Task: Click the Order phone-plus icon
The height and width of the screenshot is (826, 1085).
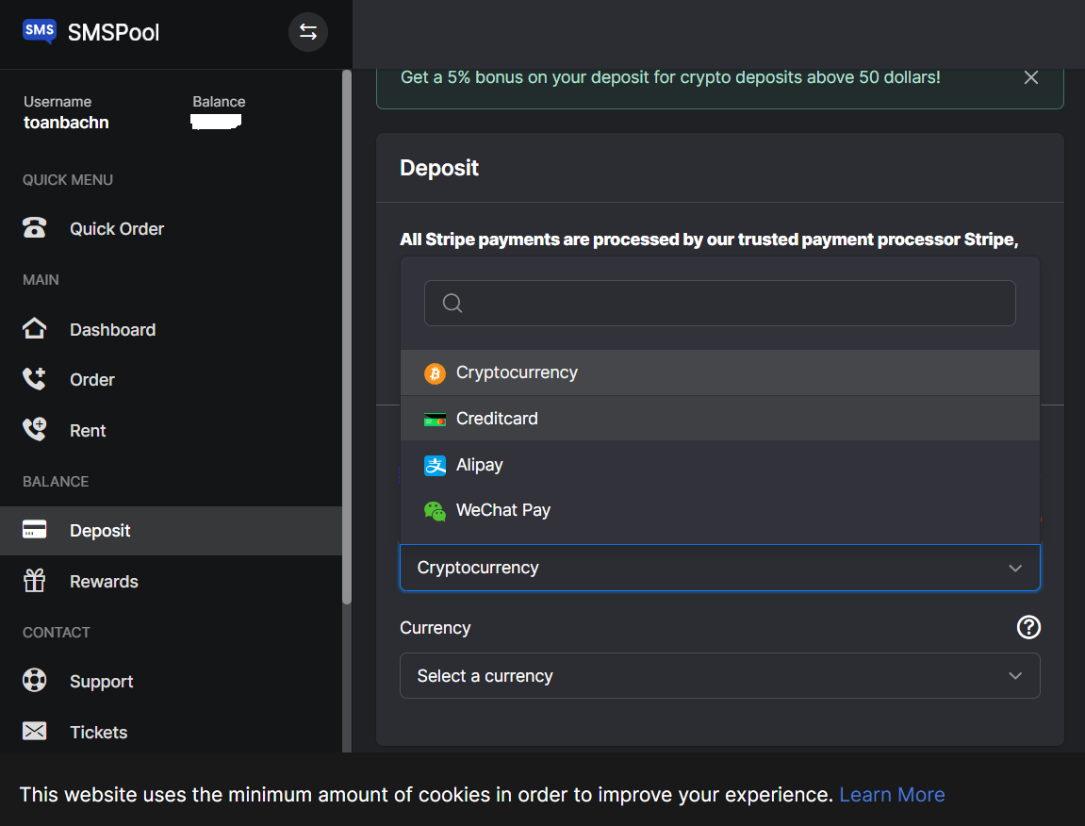Action: click(35, 380)
